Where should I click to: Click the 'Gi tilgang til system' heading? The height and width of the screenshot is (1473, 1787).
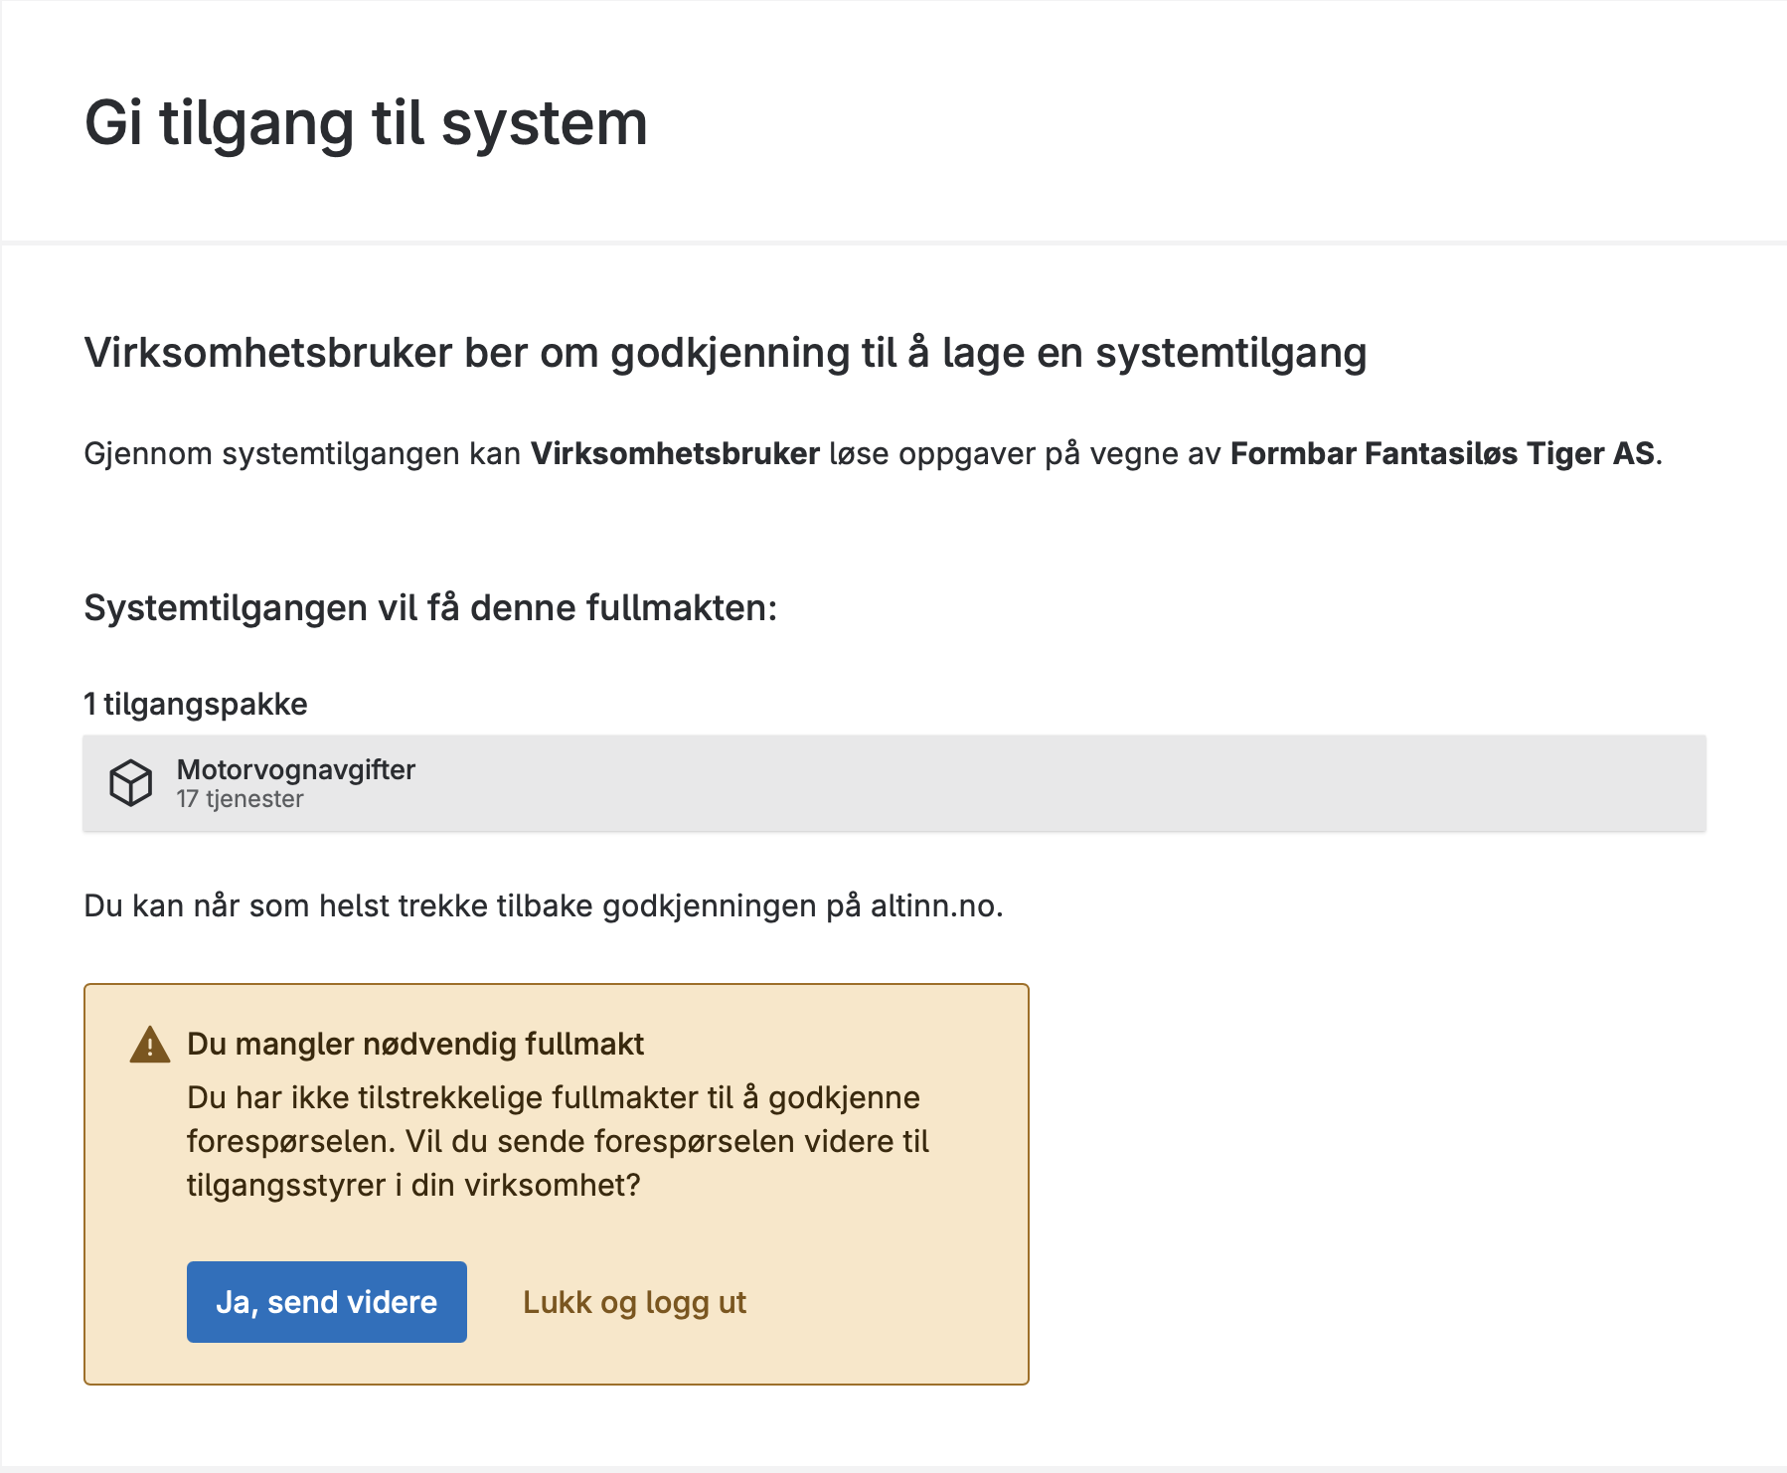tap(366, 123)
